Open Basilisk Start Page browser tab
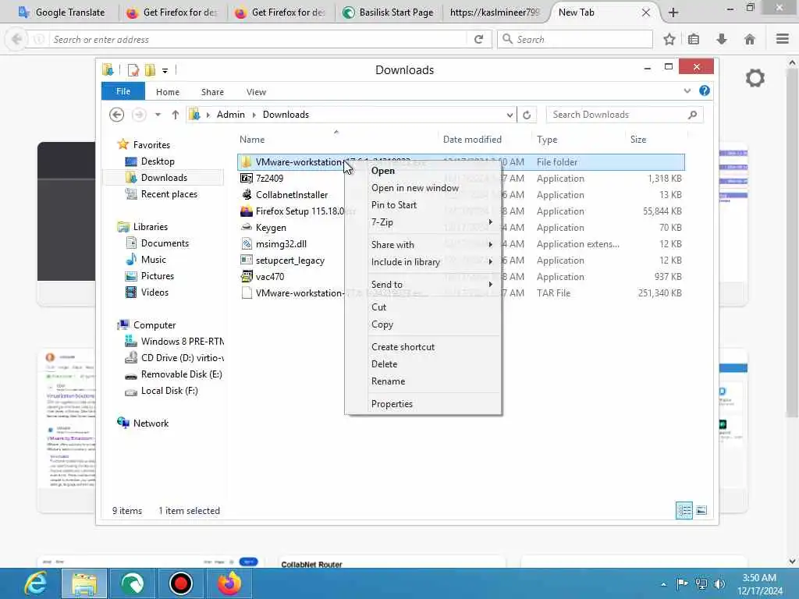Viewport: 799px width, 599px height. [x=389, y=12]
